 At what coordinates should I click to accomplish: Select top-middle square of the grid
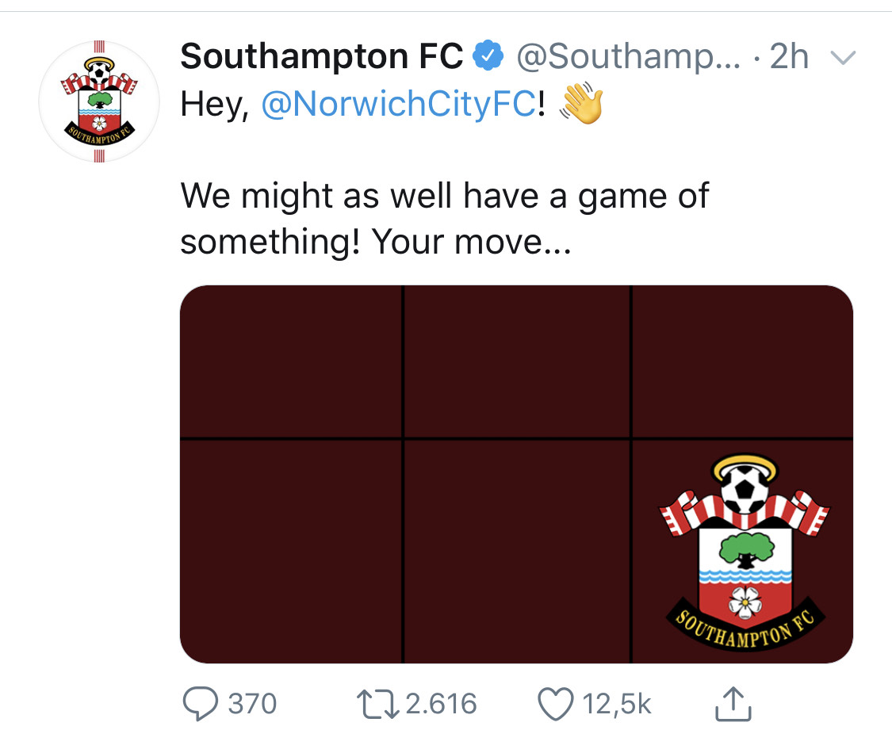click(x=517, y=361)
